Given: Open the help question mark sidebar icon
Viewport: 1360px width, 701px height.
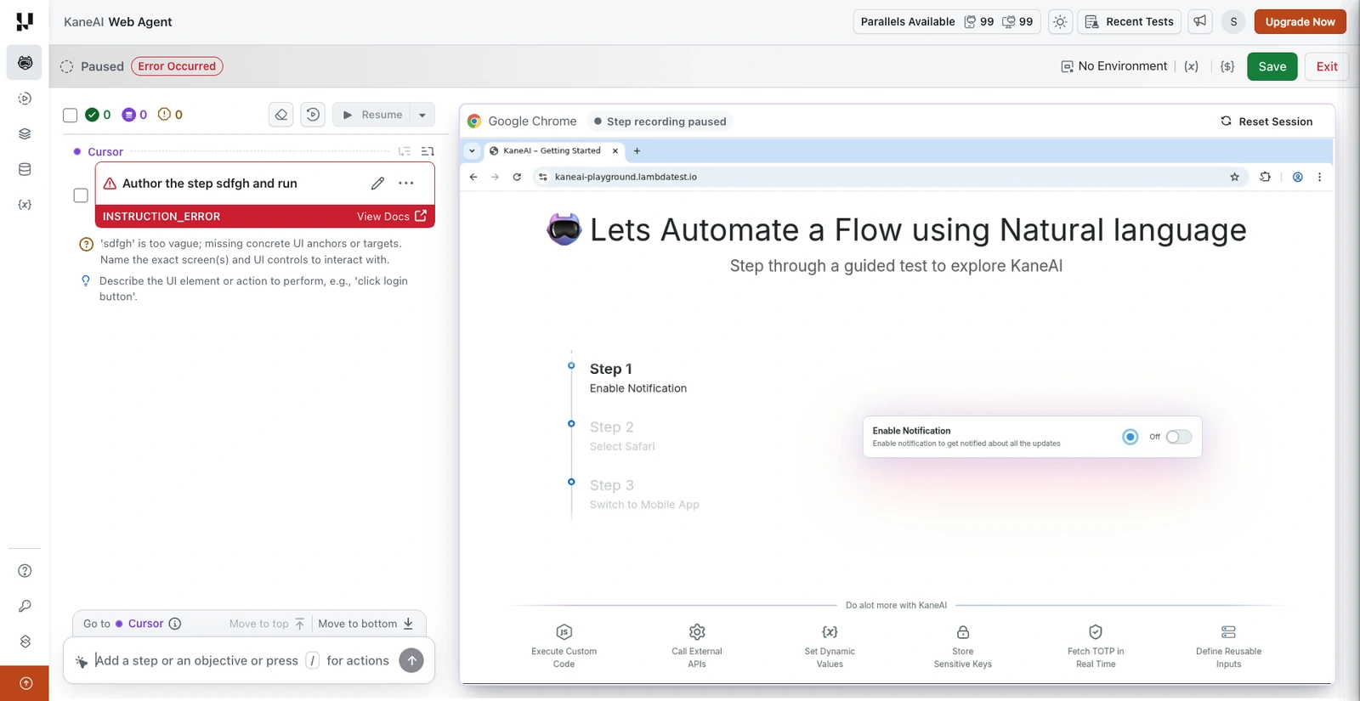Looking at the screenshot, I should coord(25,571).
